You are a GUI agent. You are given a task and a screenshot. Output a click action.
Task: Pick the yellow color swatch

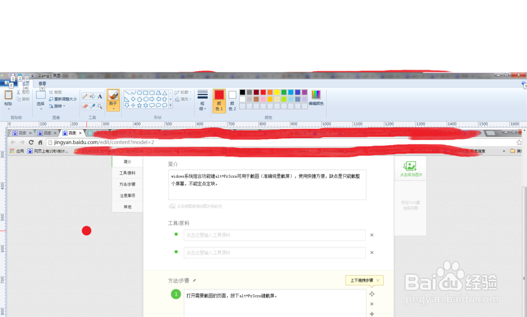click(x=277, y=92)
